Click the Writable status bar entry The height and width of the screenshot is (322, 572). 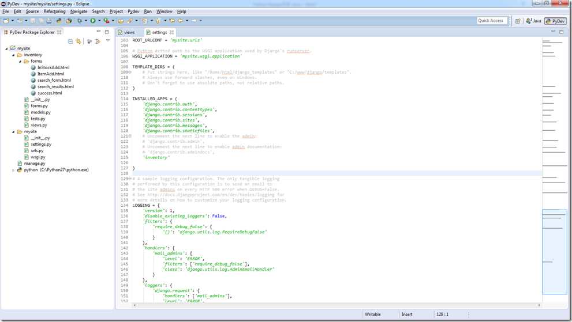pos(372,315)
